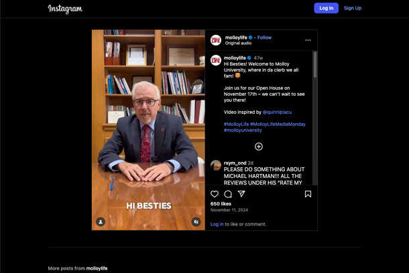Open molloylife profile picture in post header

pos(216,40)
